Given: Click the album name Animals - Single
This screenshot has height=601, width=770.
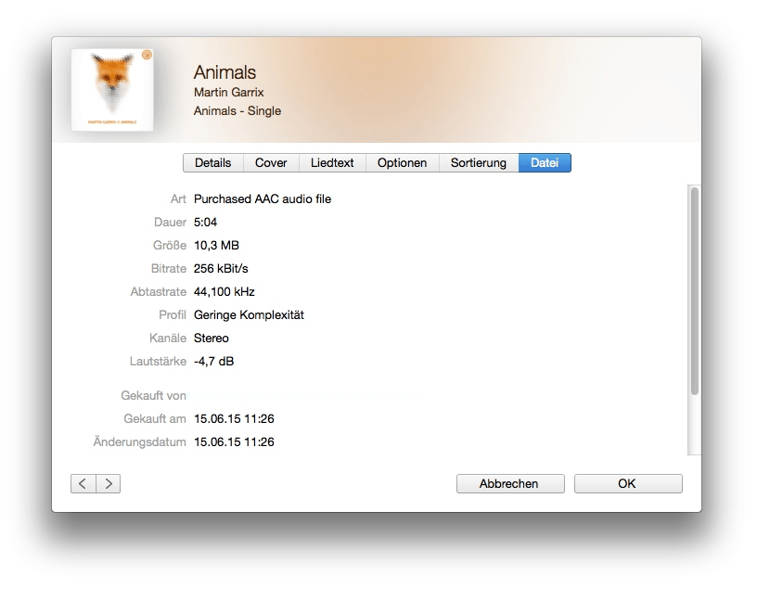Looking at the screenshot, I should pos(237,111).
